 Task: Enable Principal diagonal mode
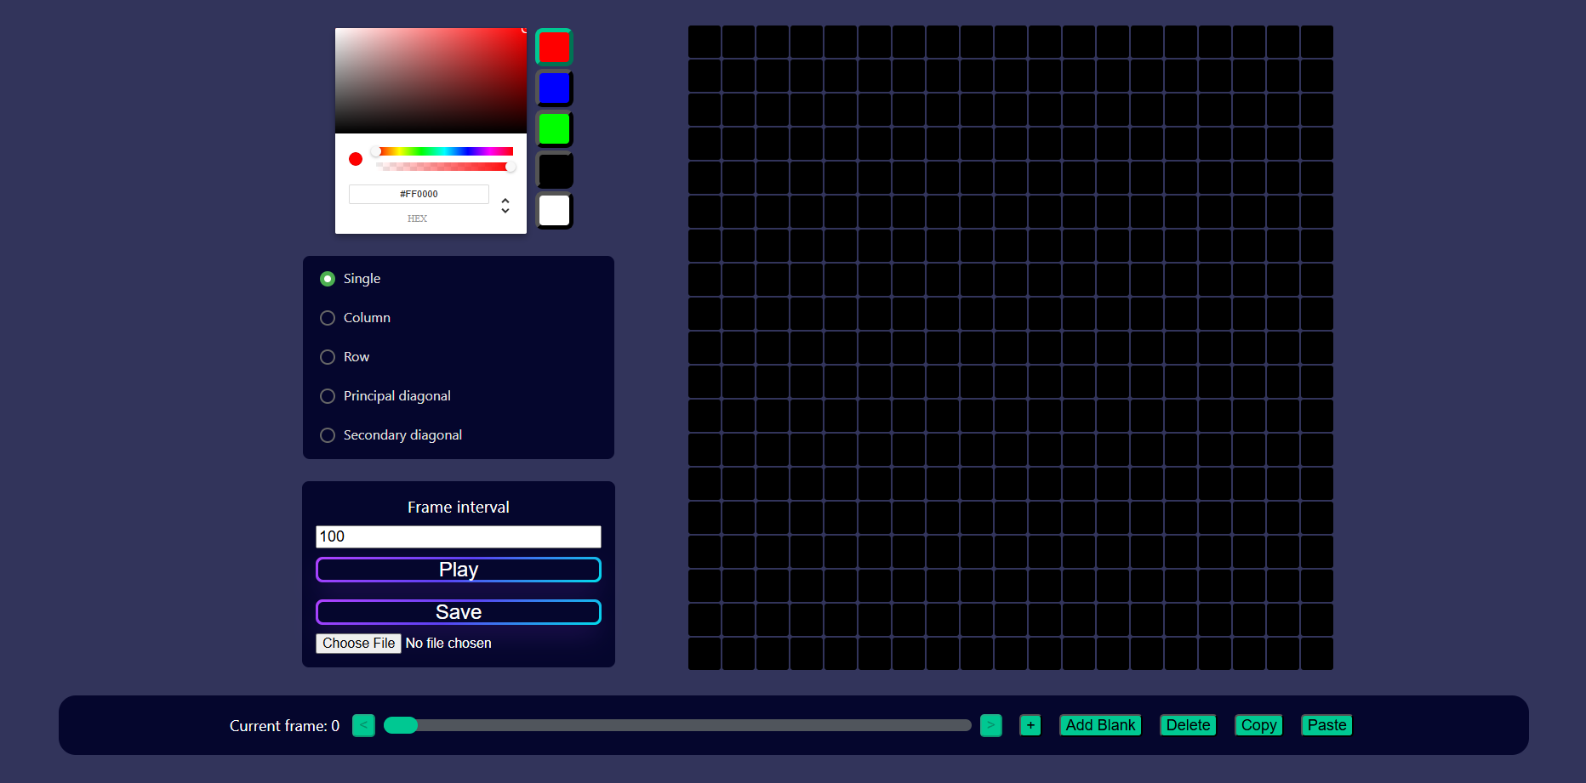[x=328, y=396]
